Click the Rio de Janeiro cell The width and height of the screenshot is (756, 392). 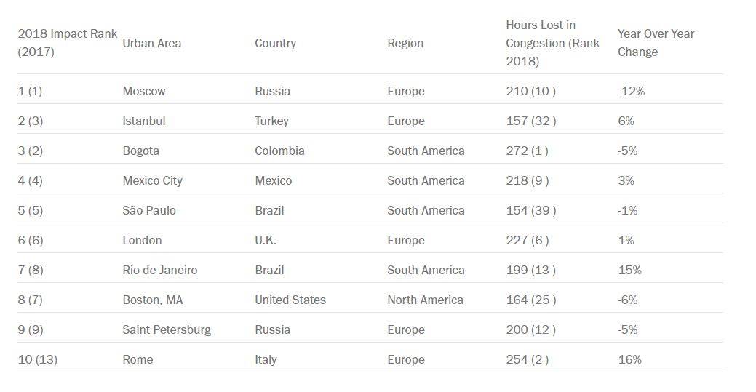pos(159,270)
